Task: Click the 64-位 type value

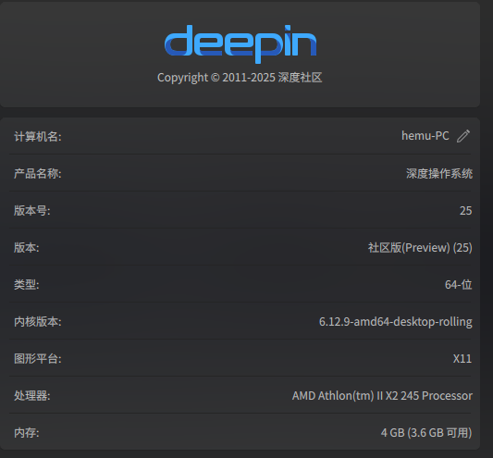Action: tap(459, 284)
